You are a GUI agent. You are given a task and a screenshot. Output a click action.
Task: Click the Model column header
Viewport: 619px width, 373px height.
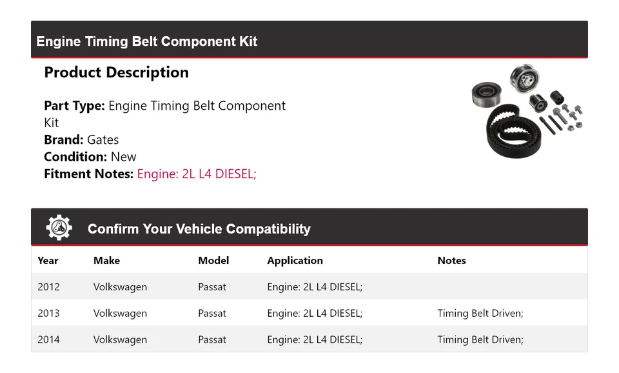(213, 261)
